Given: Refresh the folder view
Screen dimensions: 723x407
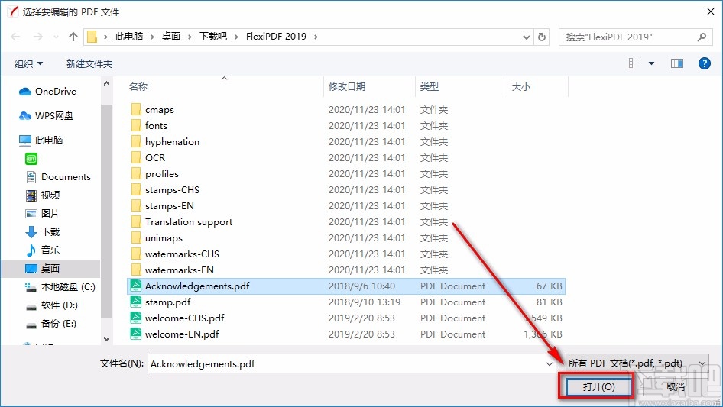Looking at the screenshot, I should point(543,37).
